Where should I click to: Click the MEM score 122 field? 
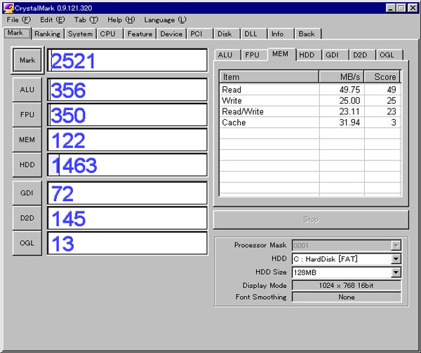127,139
